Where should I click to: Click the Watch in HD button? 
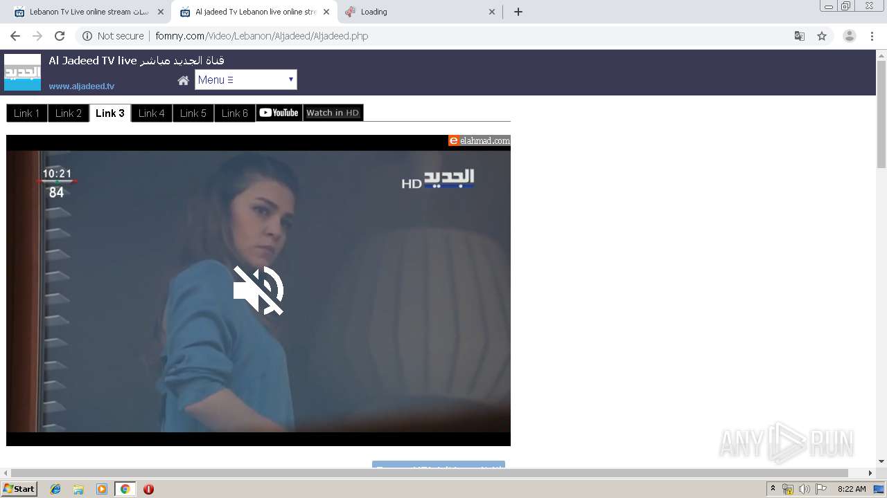pyautogui.click(x=333, y=113)
